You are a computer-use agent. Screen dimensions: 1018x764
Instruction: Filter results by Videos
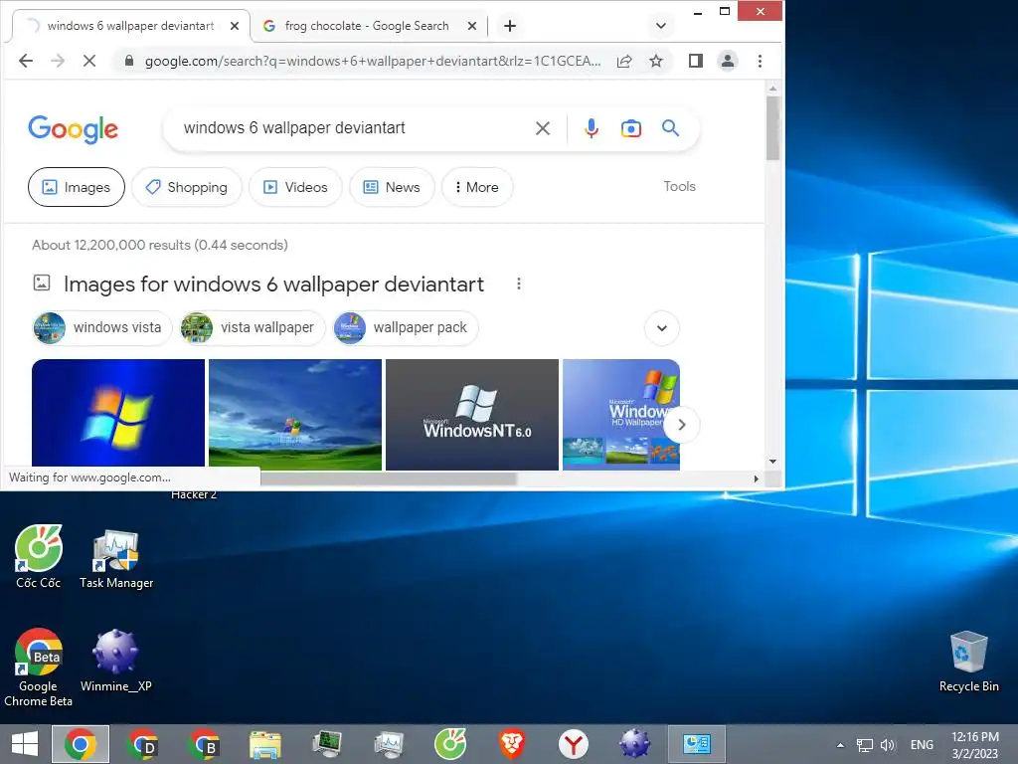(295, 187)
